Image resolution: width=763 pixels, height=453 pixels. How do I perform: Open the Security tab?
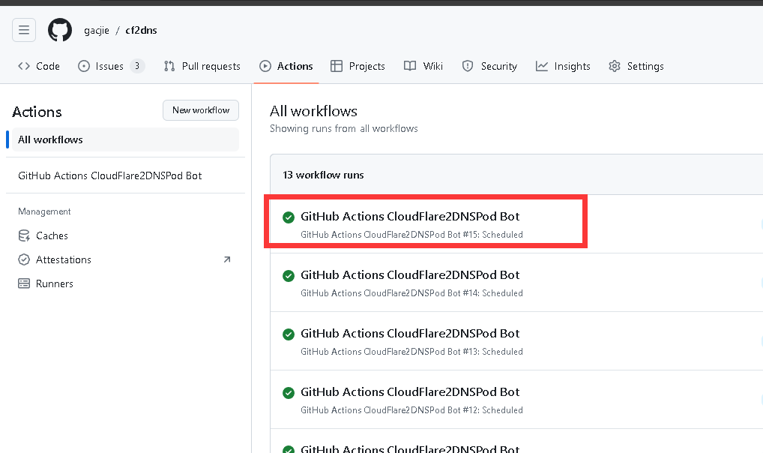tap(489, 66)
